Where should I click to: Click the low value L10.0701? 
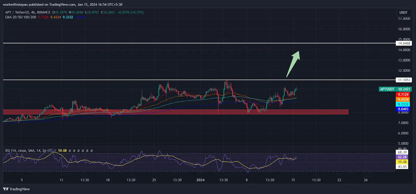click(x=92, y=12)
